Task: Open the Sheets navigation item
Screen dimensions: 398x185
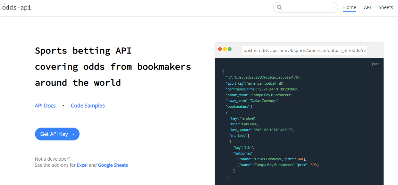Action: pos(386,7)
